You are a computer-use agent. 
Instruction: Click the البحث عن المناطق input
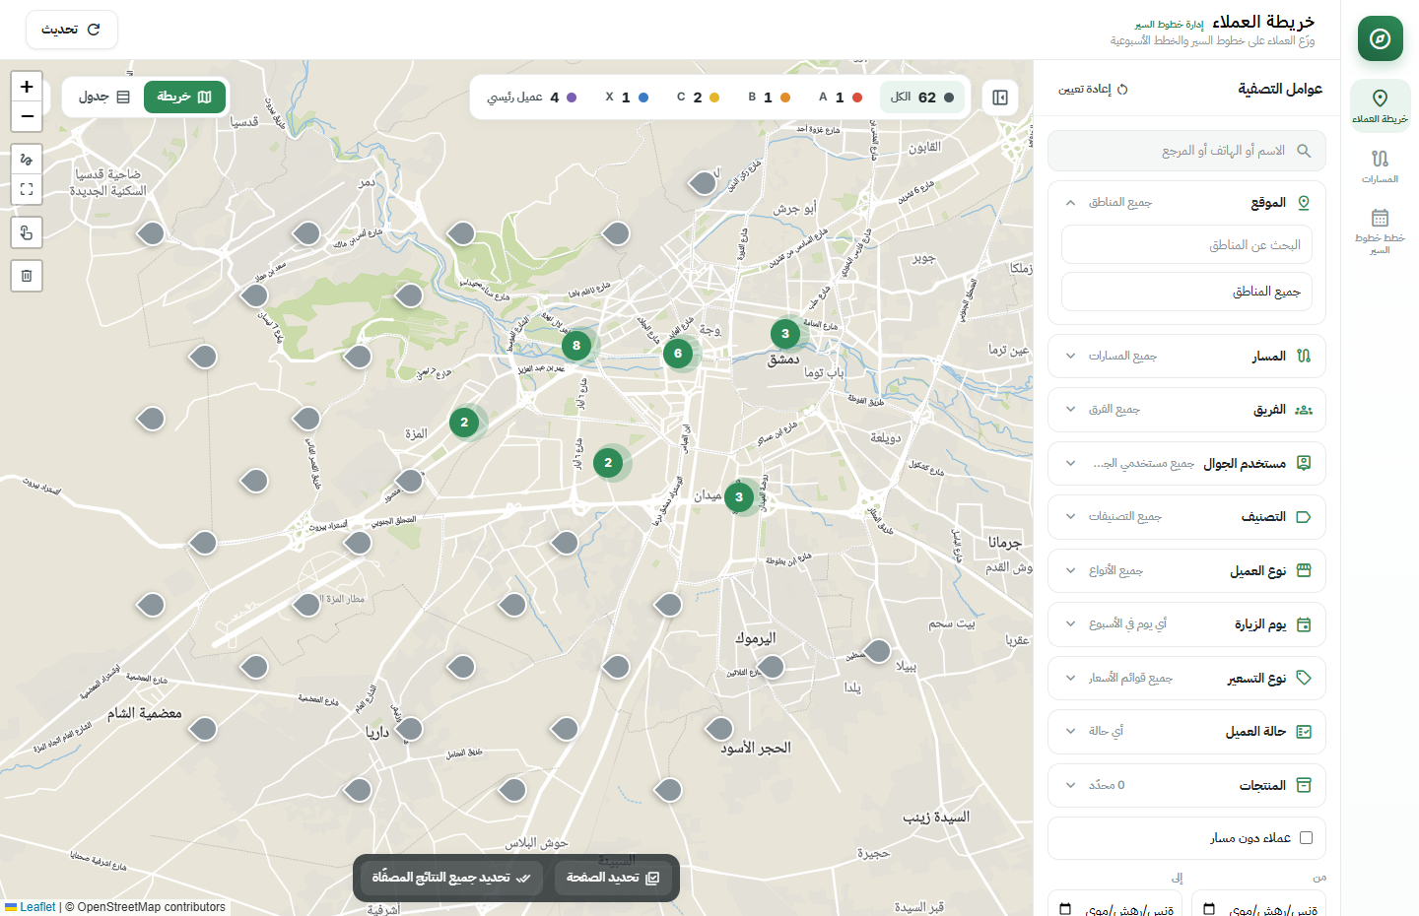(x=1186, y=245)
